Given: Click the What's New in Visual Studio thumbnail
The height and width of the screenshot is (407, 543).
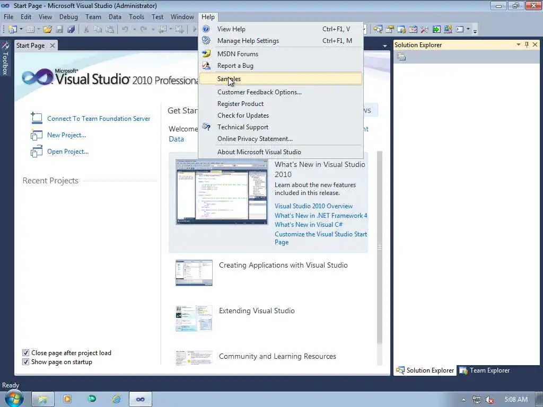Looking at the screenshot, I should click(222, 192).
